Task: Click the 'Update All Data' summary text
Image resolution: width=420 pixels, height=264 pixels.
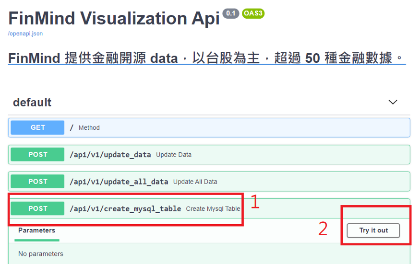Action: [x=195, y=182]
